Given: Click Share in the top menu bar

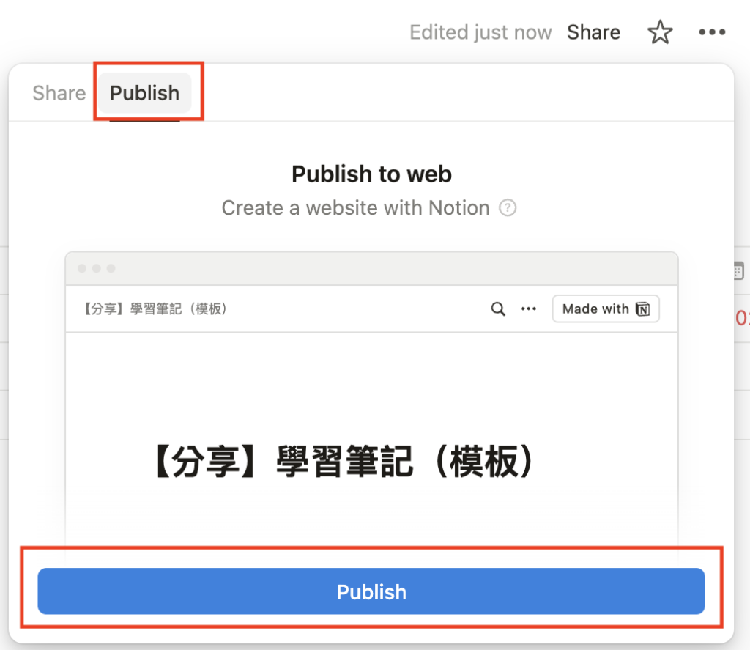Looking at the screenshot, I should 593,32.
